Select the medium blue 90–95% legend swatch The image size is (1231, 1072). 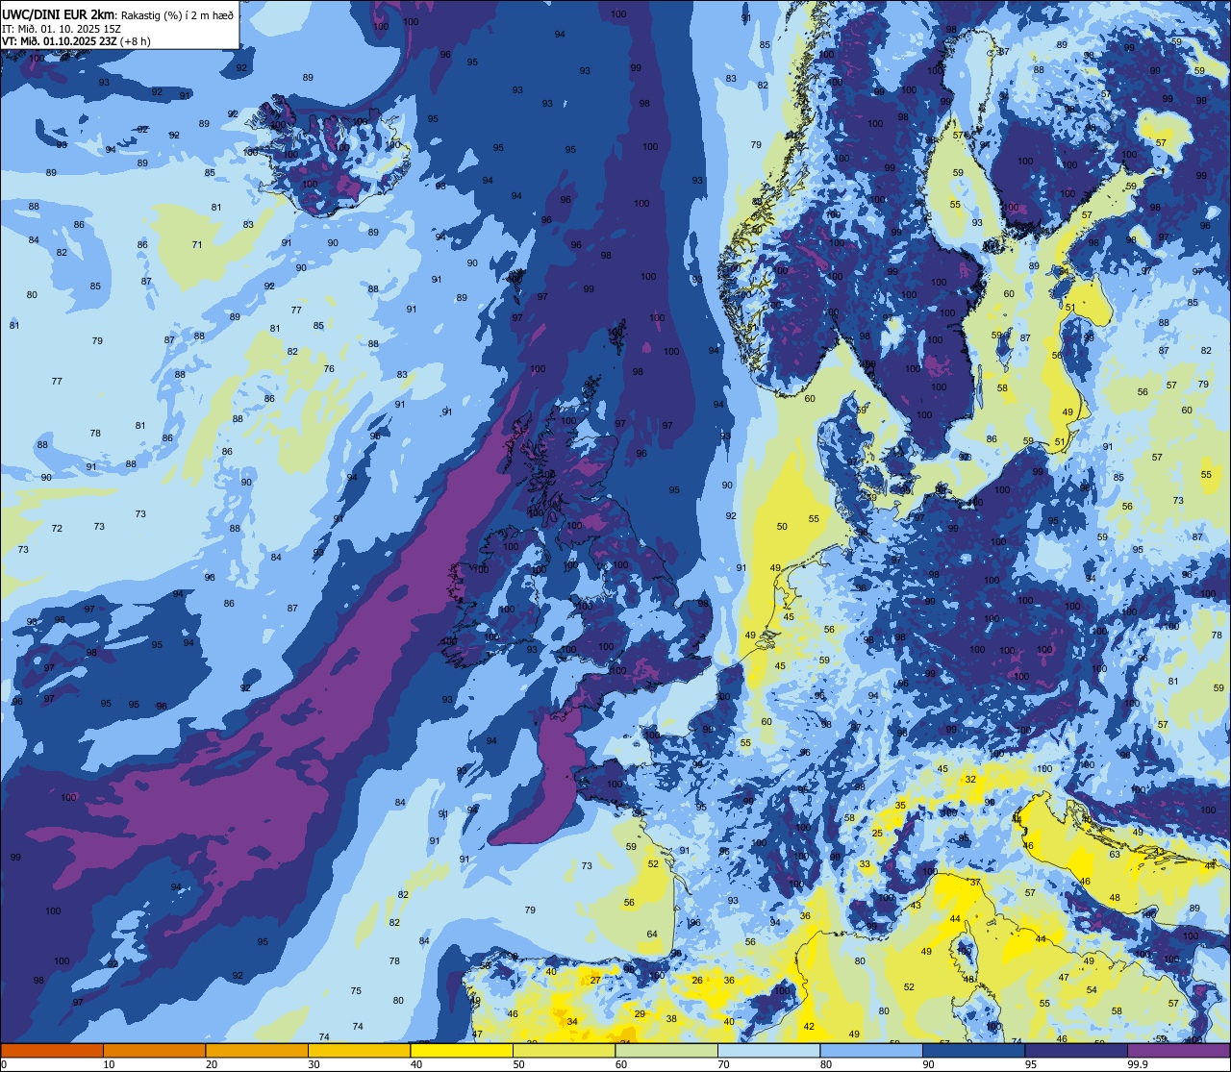(973, 1050)
